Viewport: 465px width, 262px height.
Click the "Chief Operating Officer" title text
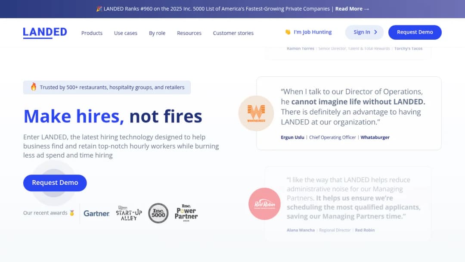[x=332, y=137]
